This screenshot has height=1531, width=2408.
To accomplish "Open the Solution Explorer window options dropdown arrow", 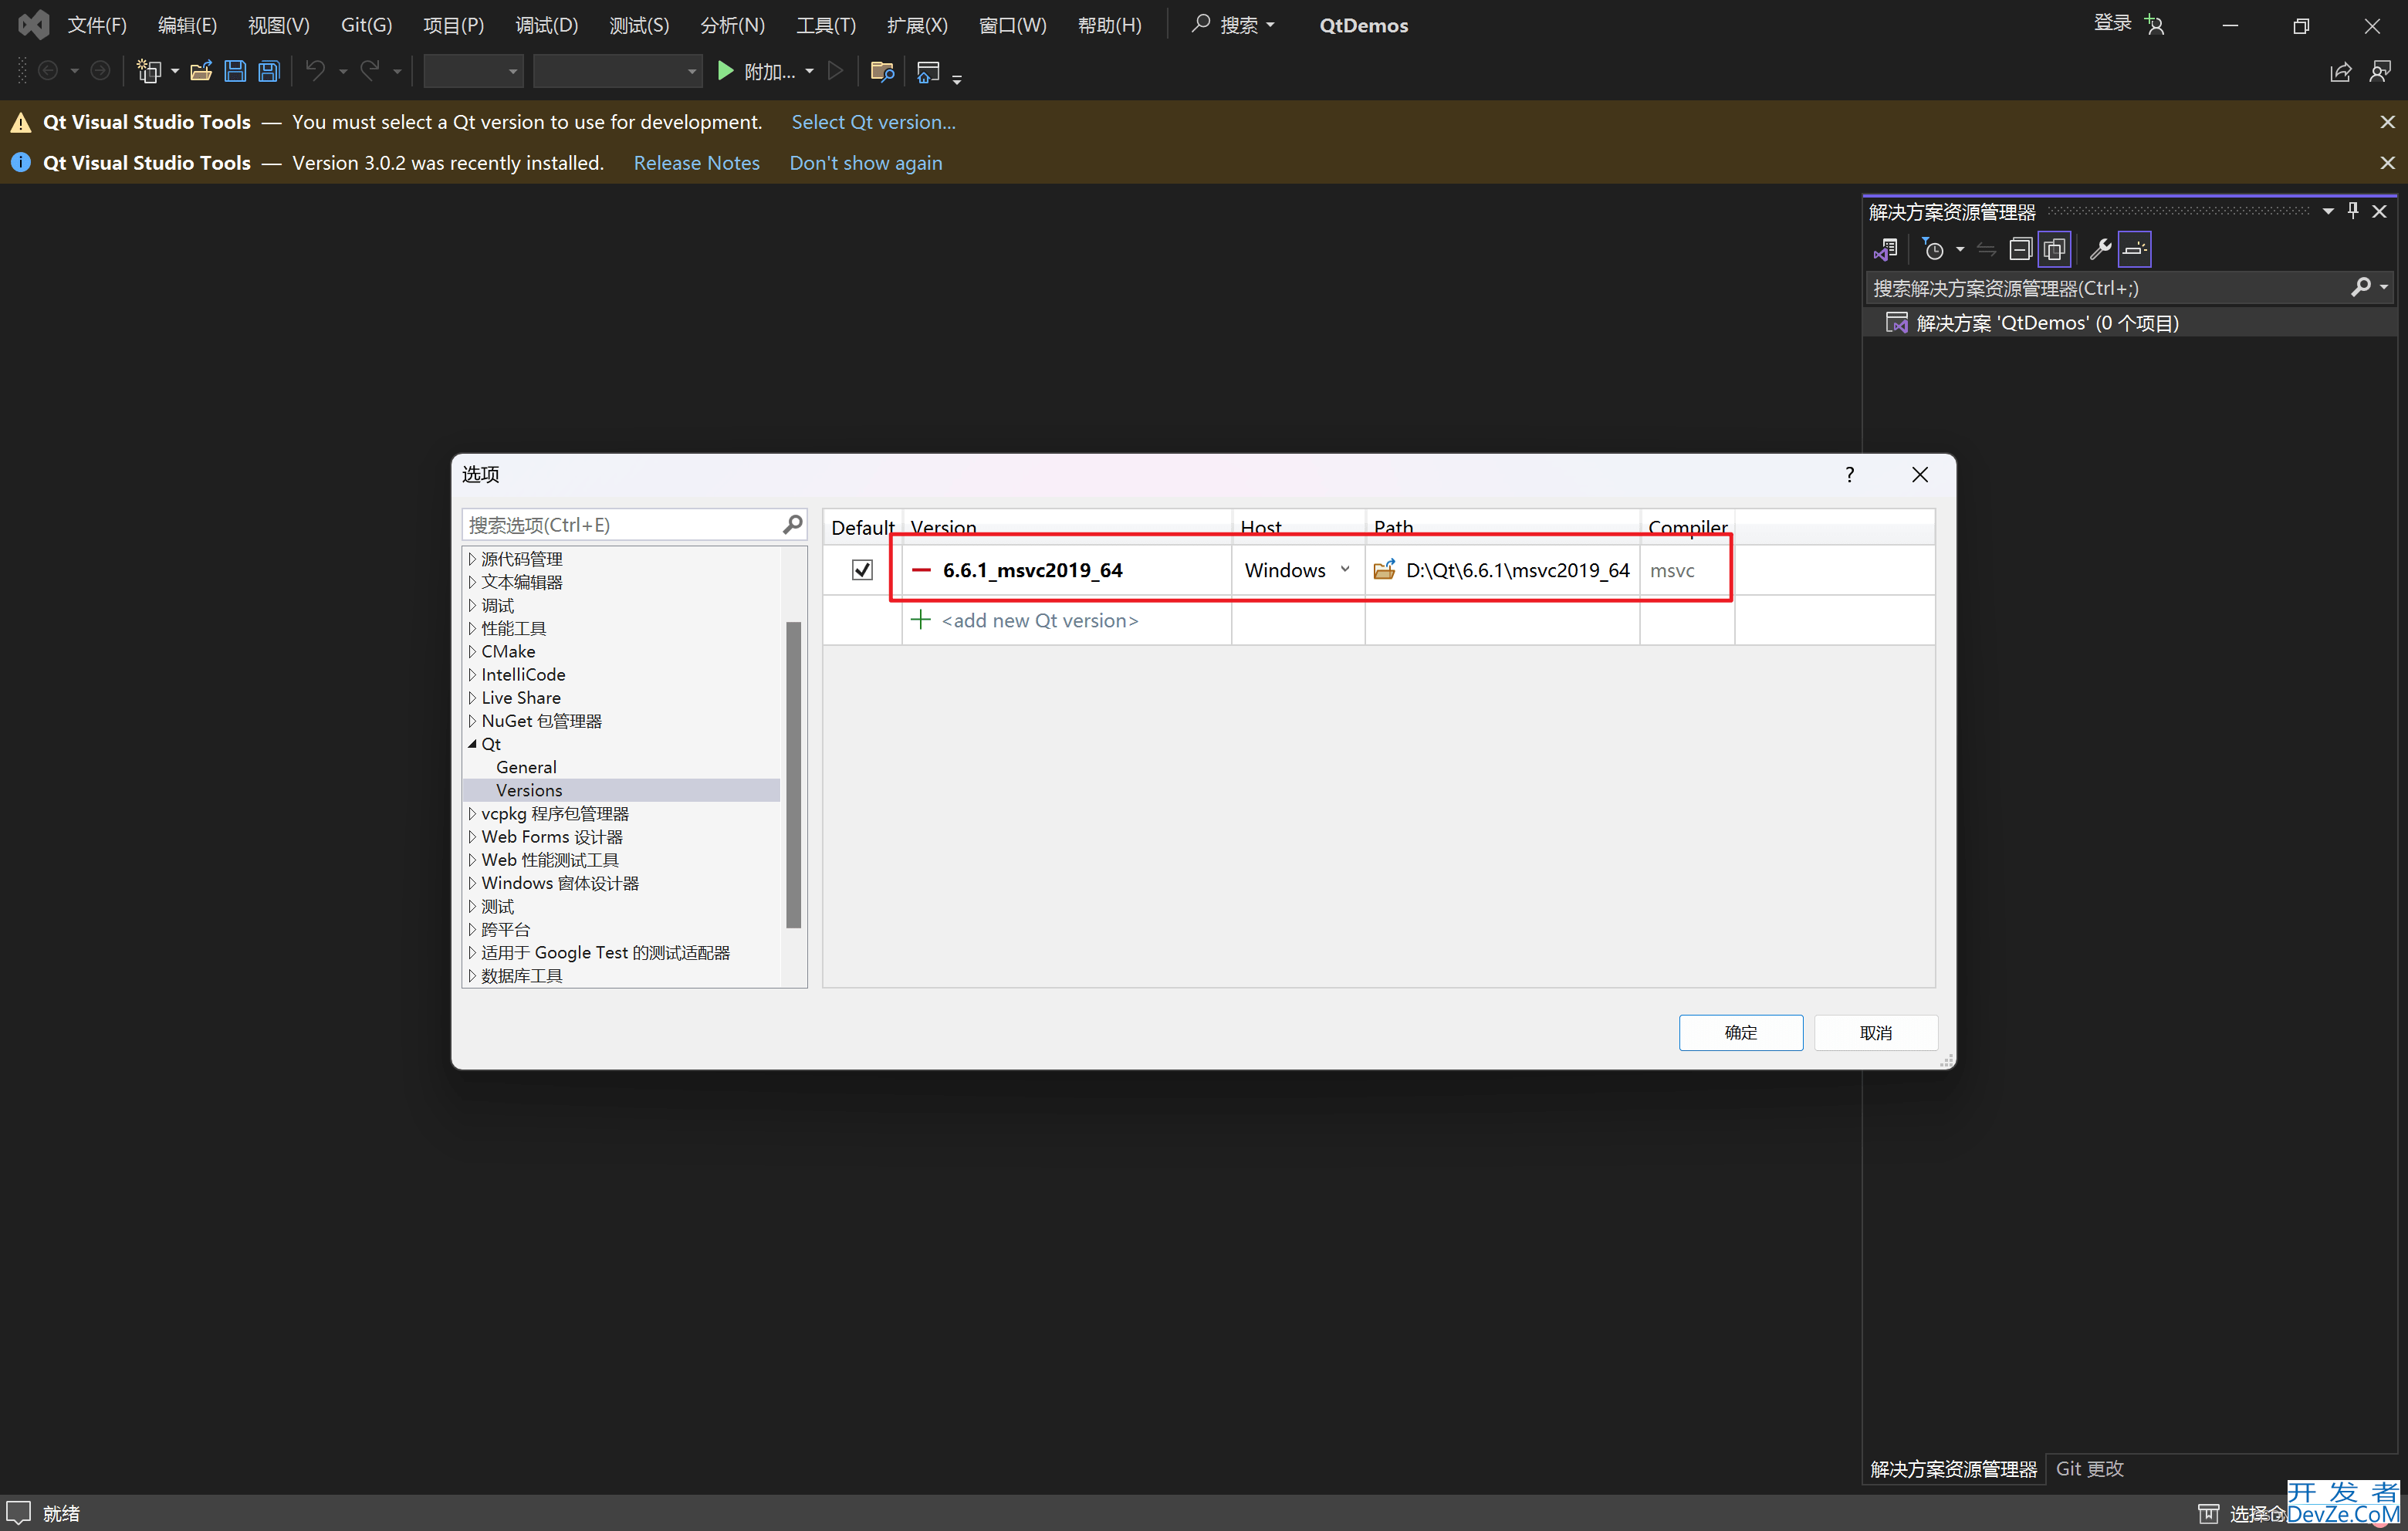I will coord(2328,211).
